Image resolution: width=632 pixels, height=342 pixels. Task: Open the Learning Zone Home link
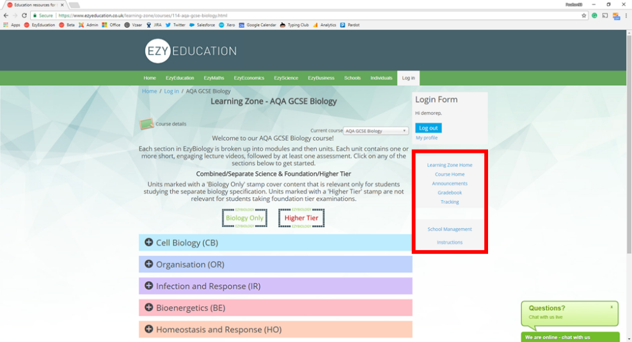(450, 165)
